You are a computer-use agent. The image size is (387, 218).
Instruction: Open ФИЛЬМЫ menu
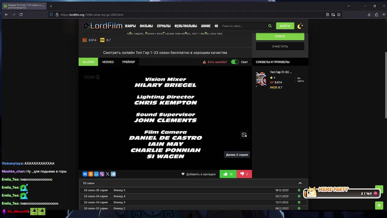click(146, 26)
